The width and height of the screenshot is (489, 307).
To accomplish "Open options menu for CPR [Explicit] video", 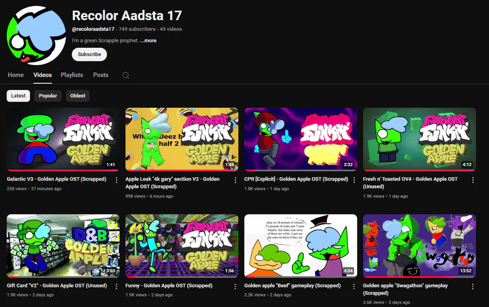I will tap(354, 180).
